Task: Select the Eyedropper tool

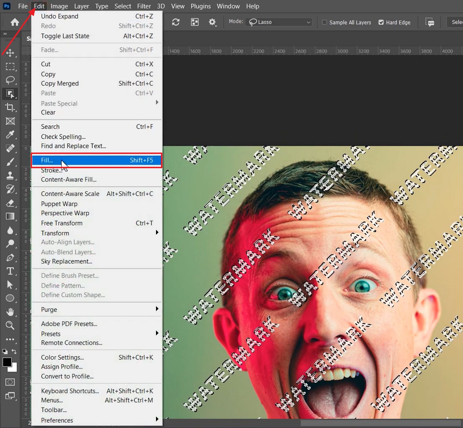Action: pos(10,135)
